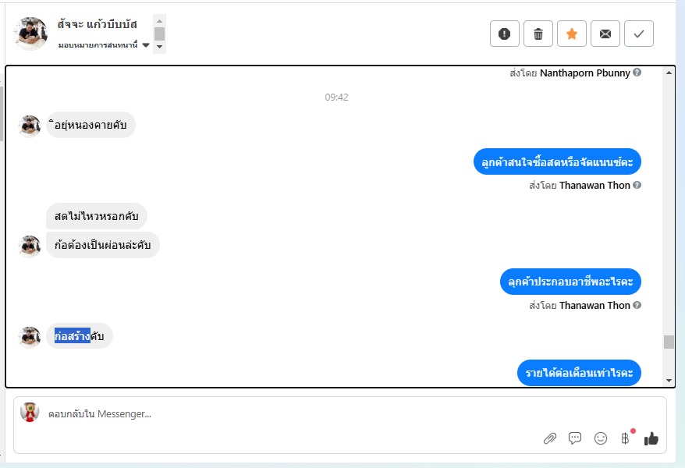This screenshot has height=468, width=685.
Task: Click sender name Thanawan Thon under first reply
Action: pos(594,186)
